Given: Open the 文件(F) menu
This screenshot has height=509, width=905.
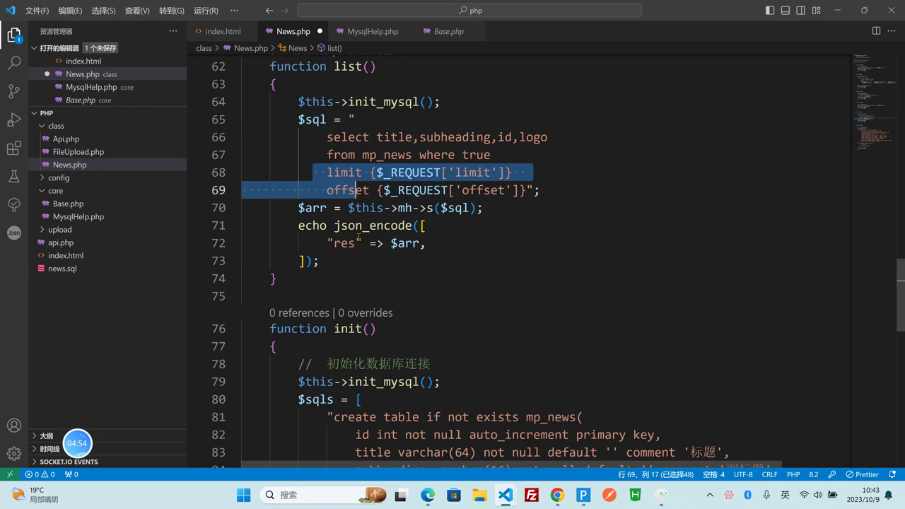Looking at the screenshot, I should 37,11.
